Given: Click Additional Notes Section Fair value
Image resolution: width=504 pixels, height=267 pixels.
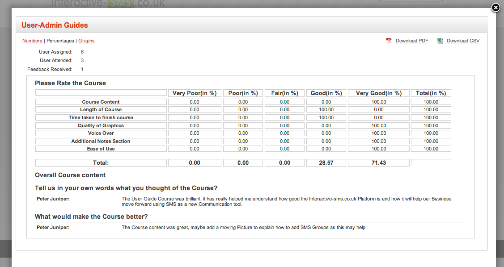Looking at the screenshot, I should [284, 141].
